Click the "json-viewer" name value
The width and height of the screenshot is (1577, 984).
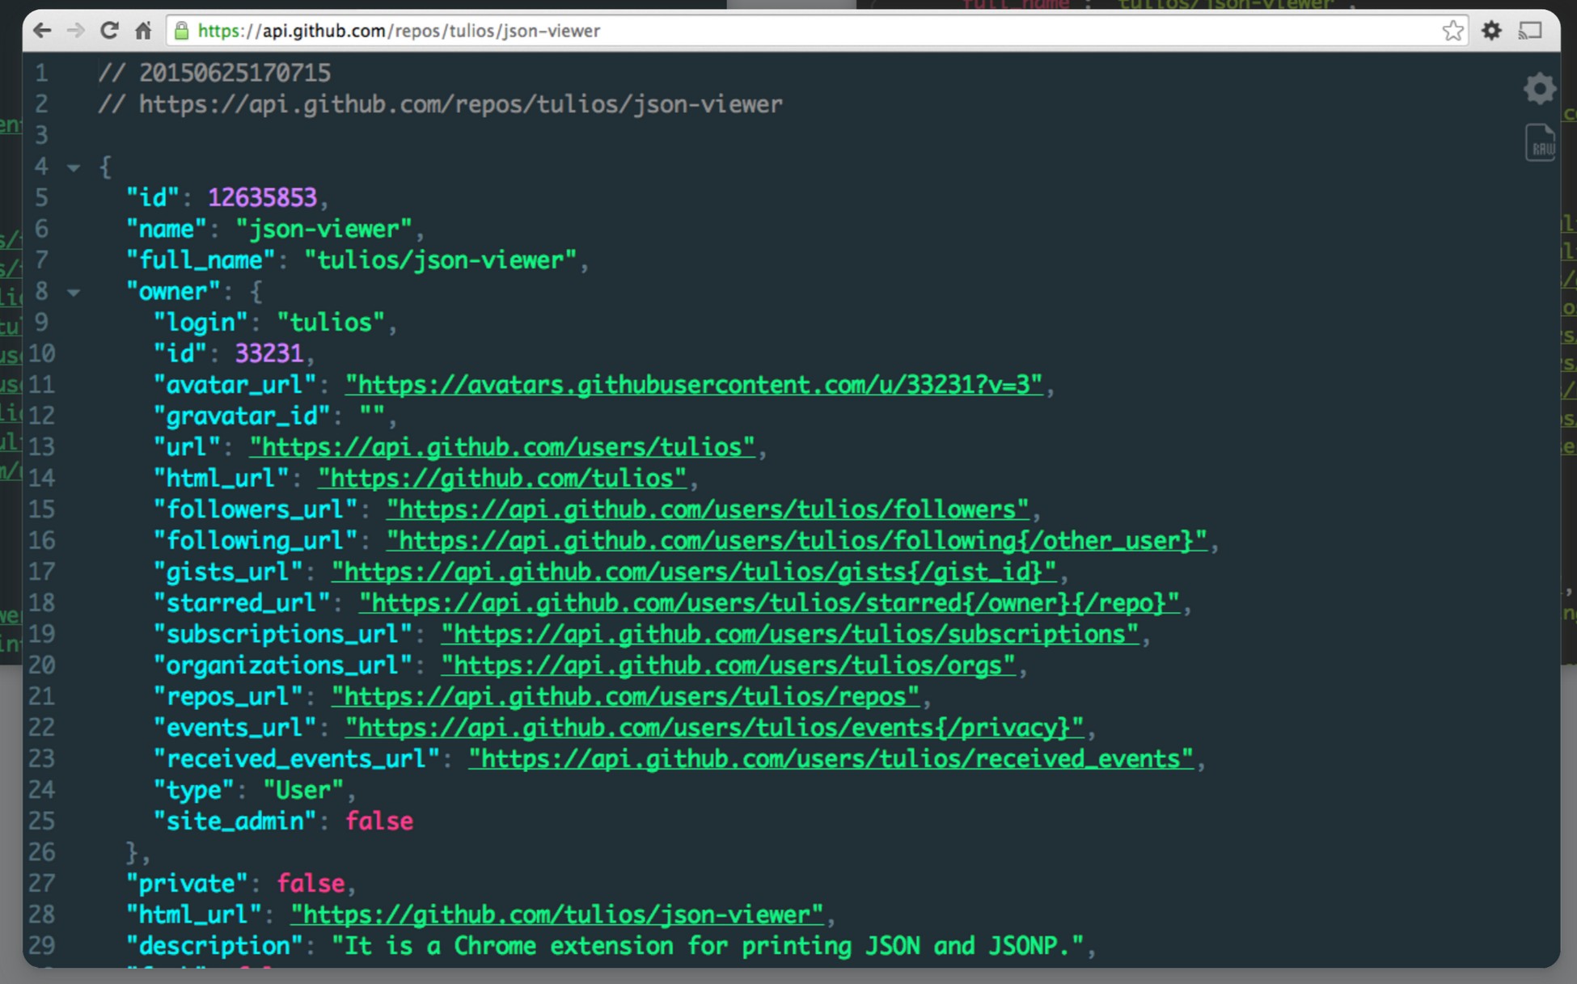[x=323, y=229]
